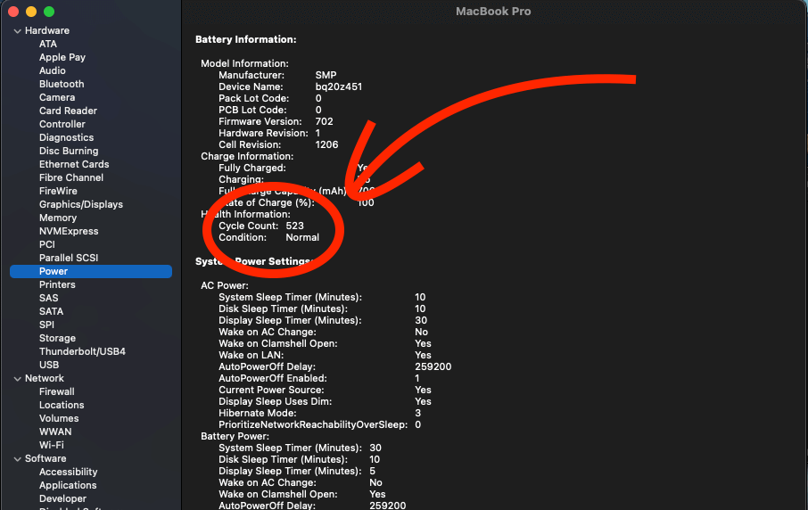Image resolution: width=808 pixels, height=510 pixels.
Task: Select Disc Burning entry
Action: [69, 152]
